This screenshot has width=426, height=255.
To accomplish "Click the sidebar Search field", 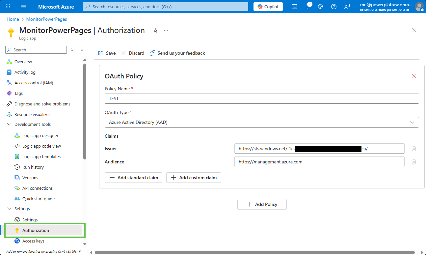I will [36, 50].
